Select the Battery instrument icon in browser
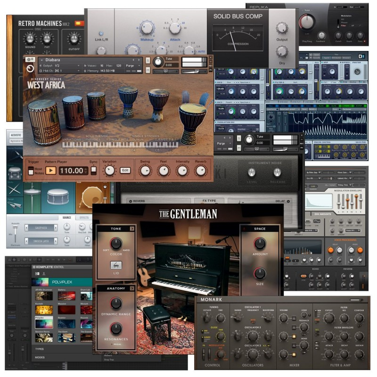 click(66, 295)
